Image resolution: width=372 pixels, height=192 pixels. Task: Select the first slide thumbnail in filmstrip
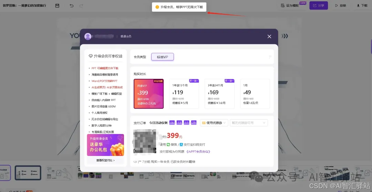pyautogui.click(x=5, y=173)
